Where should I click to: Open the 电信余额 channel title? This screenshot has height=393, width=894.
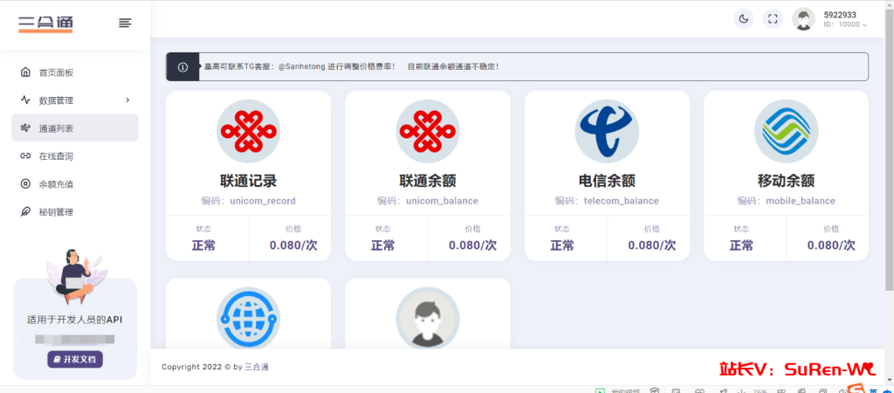pyautogui.click(x=607, y=182)
